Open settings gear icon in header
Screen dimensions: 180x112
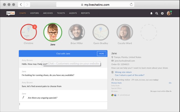(162, 13)
